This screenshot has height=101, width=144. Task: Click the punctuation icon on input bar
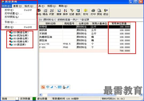(x=56, y=87)
